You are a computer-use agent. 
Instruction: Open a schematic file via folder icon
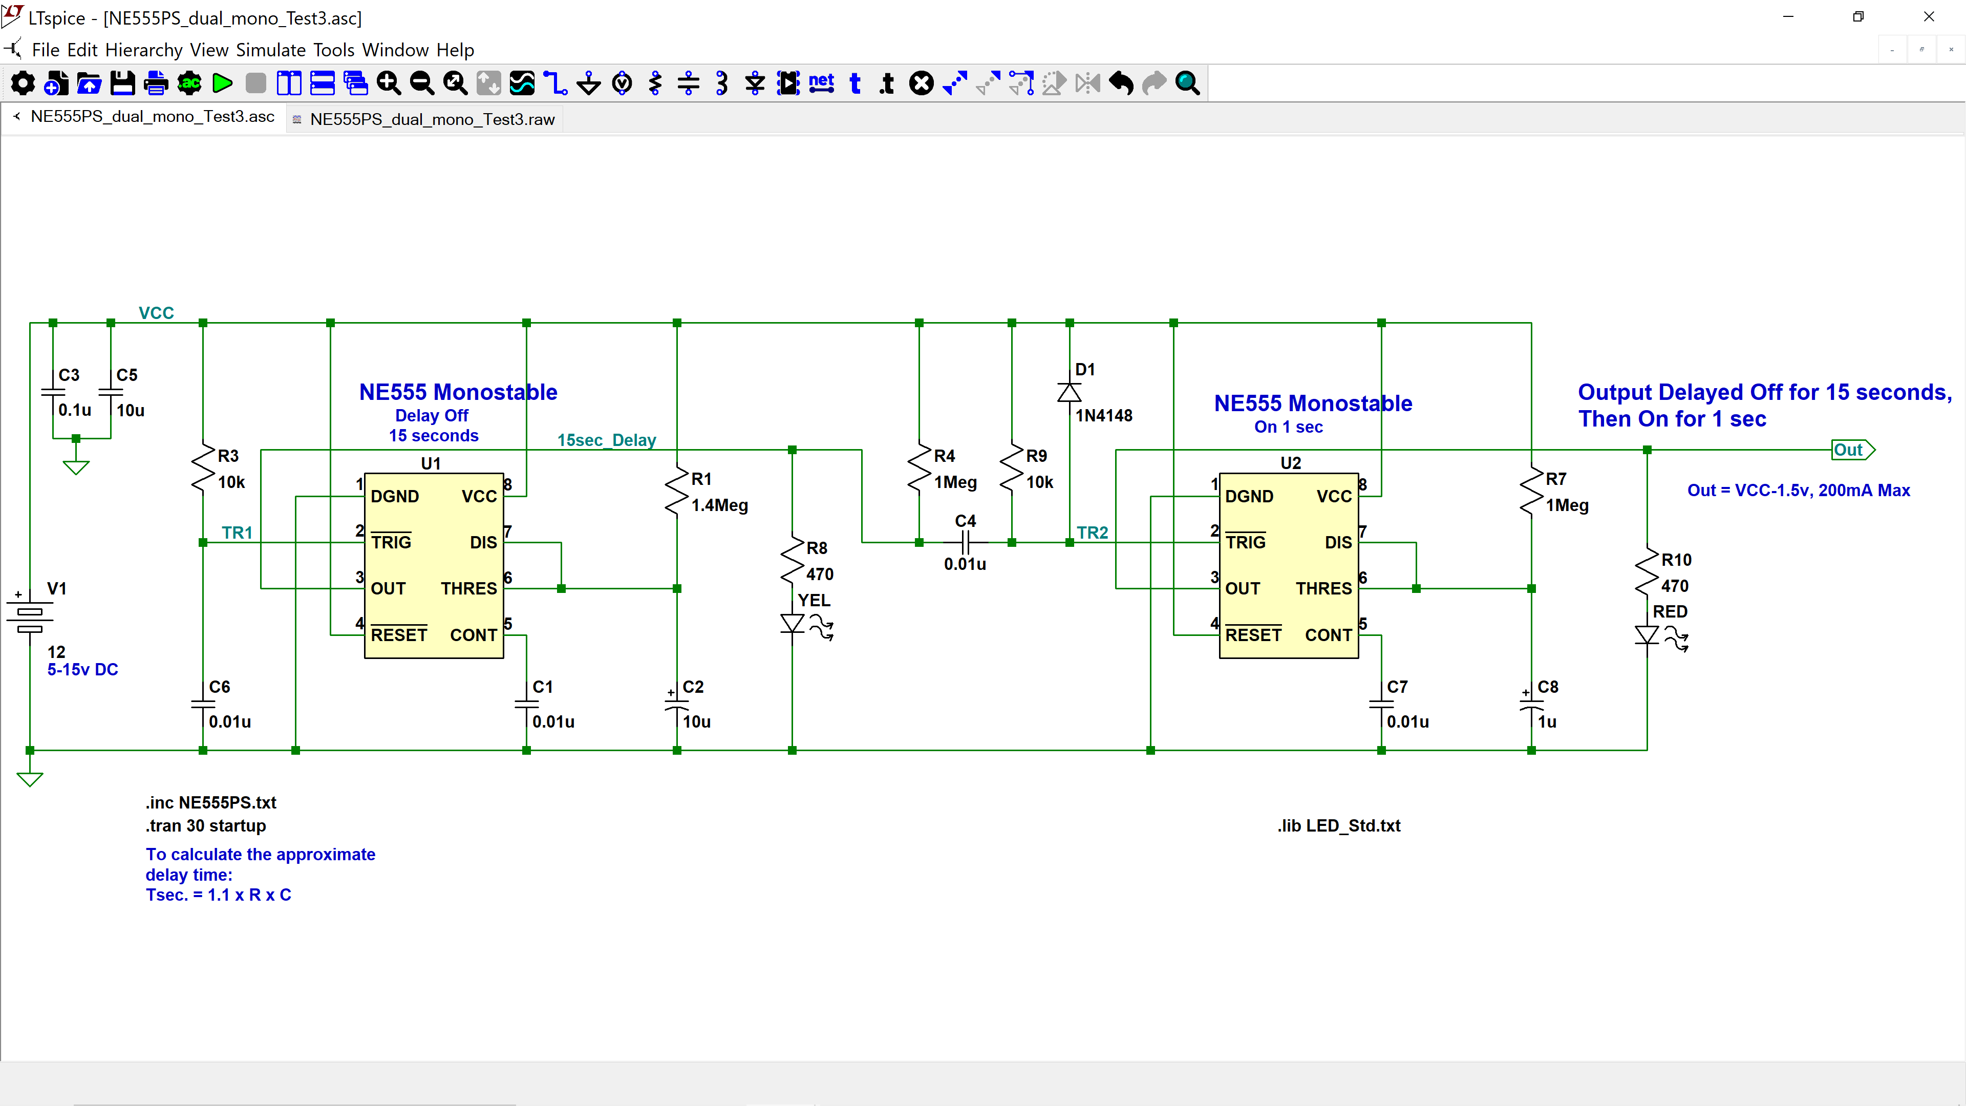89,83
